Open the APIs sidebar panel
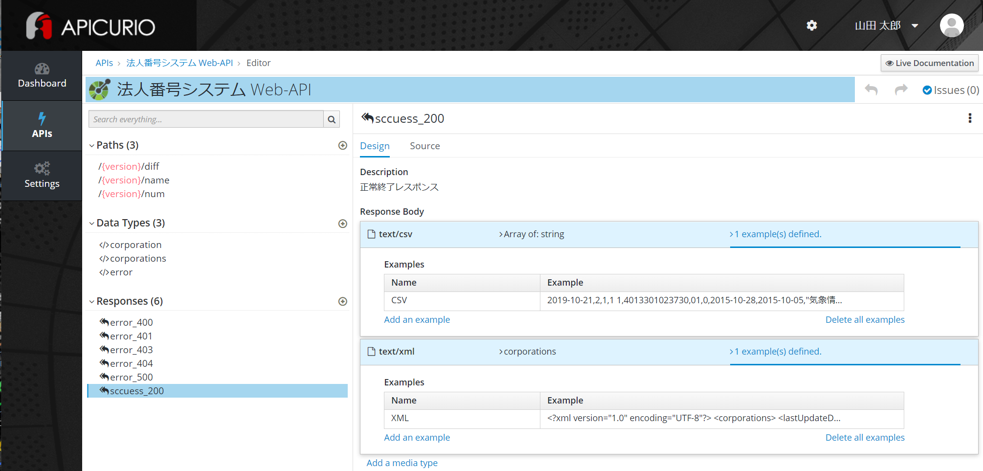 42,126
